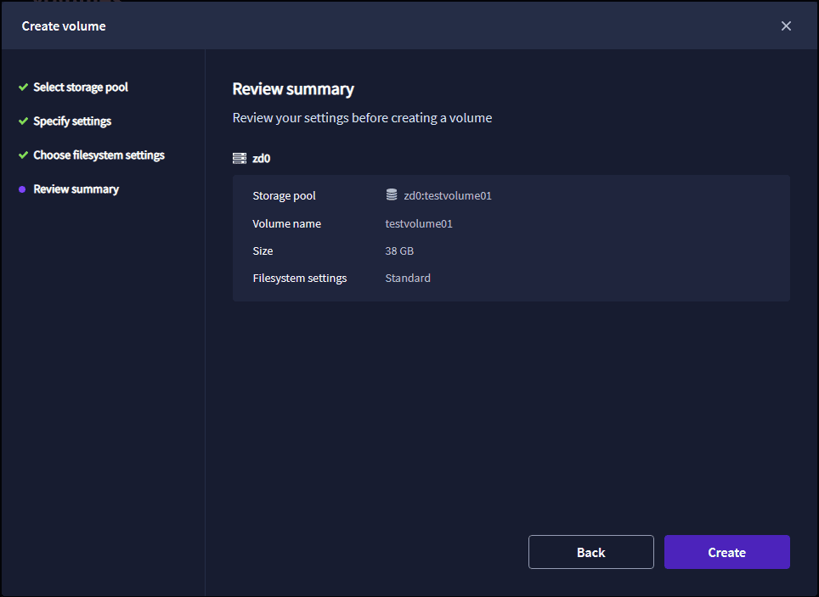Click the checkmark icon next to Specify settings
The height and width of the screenshot is (597, 819).
(x=23, y=121)
